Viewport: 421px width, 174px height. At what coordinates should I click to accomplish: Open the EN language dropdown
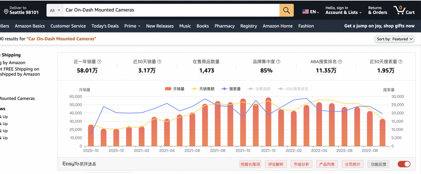click(x=314, y=12)
